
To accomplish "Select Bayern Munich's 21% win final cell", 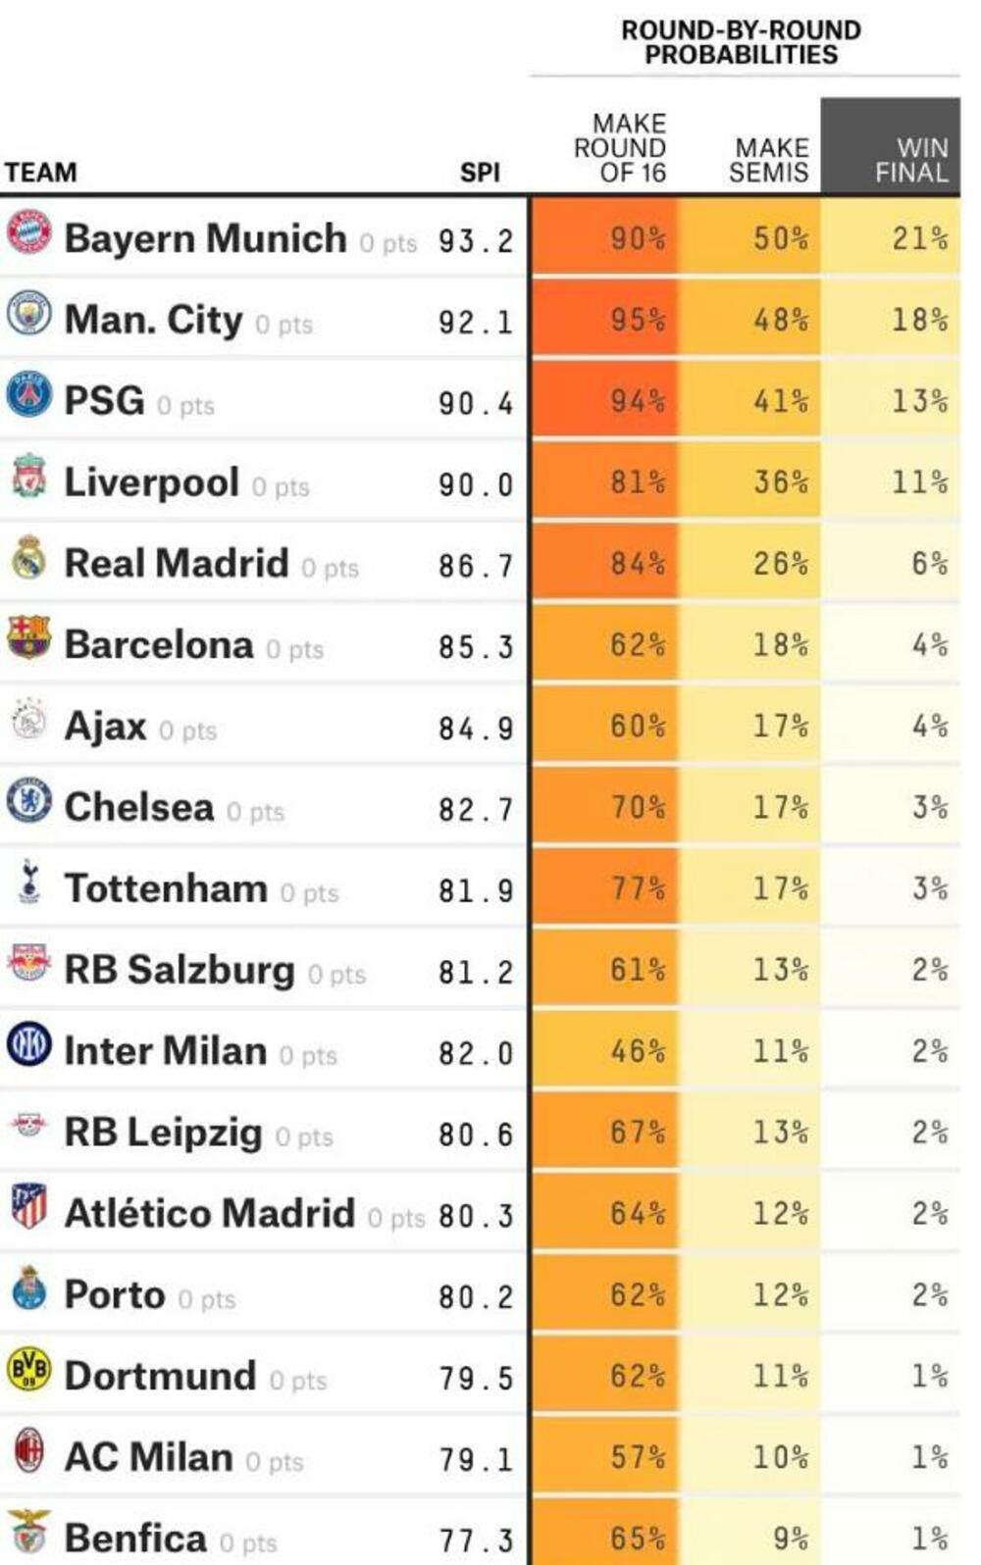I will [919, 238].
